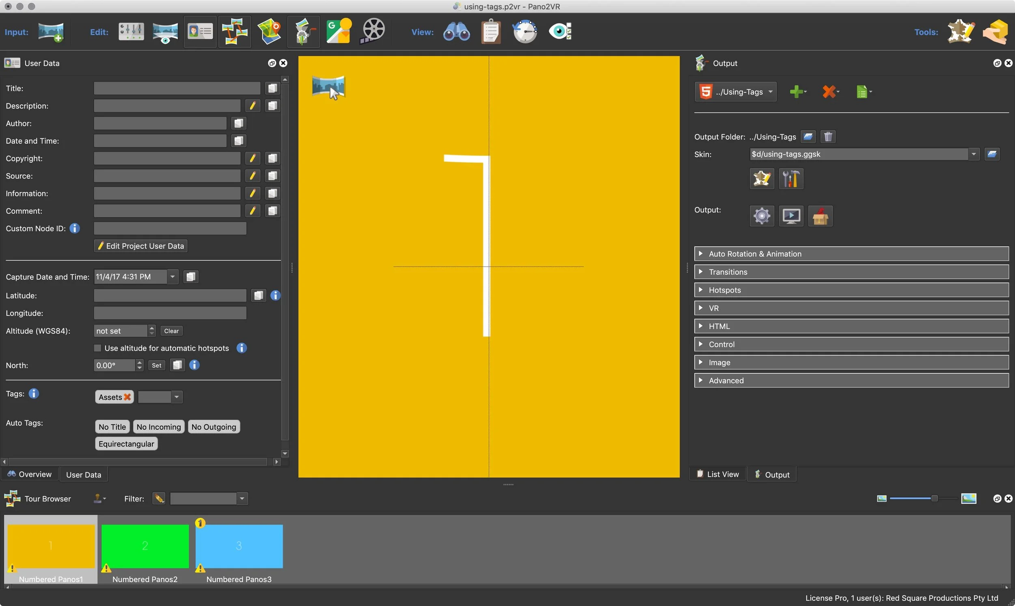Open the viewer settings eye icon
The image size is (1015, 606).
click(560, 31)
